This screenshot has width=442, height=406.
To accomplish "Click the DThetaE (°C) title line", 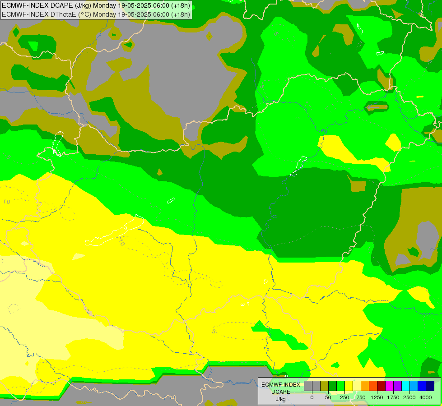I will [96, 14].
